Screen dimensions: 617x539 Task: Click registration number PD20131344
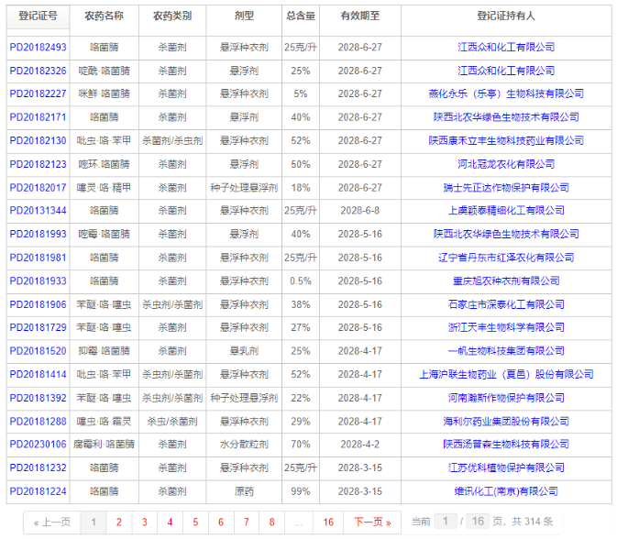coord(39,211)
